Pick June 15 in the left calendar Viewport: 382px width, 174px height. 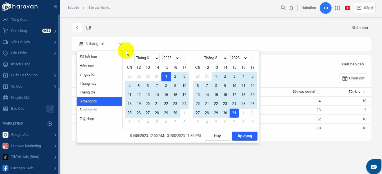pos(166,95)
